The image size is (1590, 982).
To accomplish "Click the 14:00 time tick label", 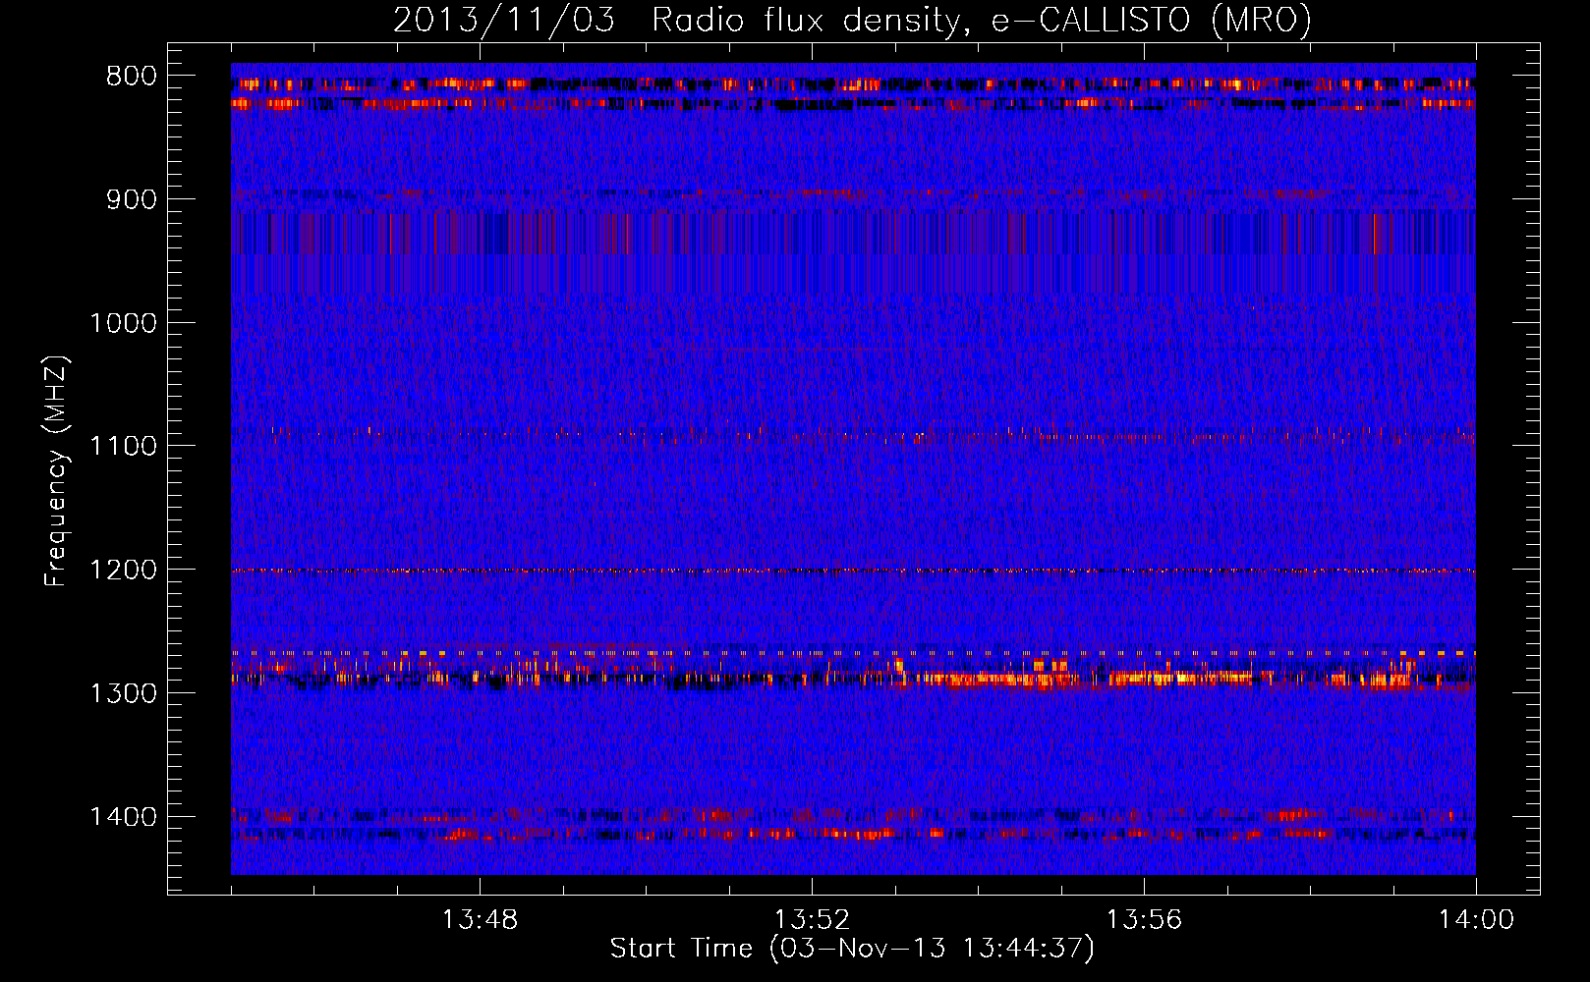I will [1476, 920].
